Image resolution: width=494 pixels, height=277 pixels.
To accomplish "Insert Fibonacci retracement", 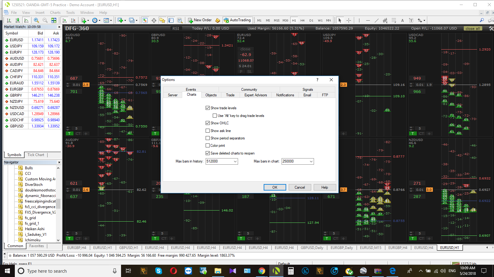I will tap(394, 20).
